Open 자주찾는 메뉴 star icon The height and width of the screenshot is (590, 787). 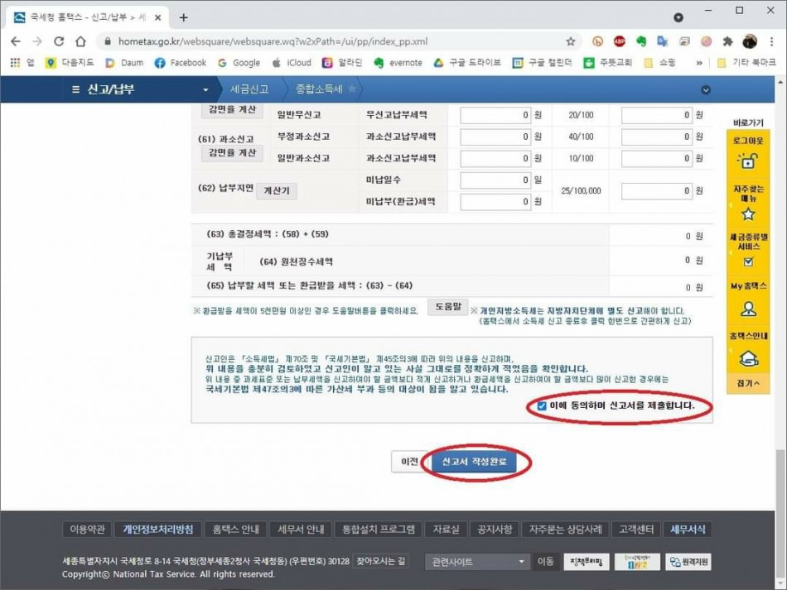point(748,213)
